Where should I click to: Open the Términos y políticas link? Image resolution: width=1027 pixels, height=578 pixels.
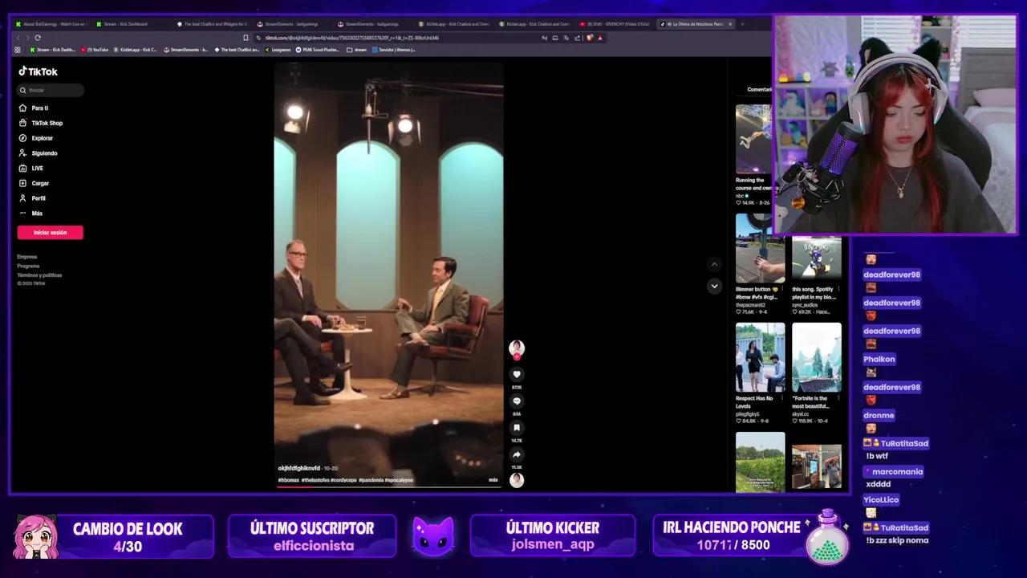coord(39,275)
